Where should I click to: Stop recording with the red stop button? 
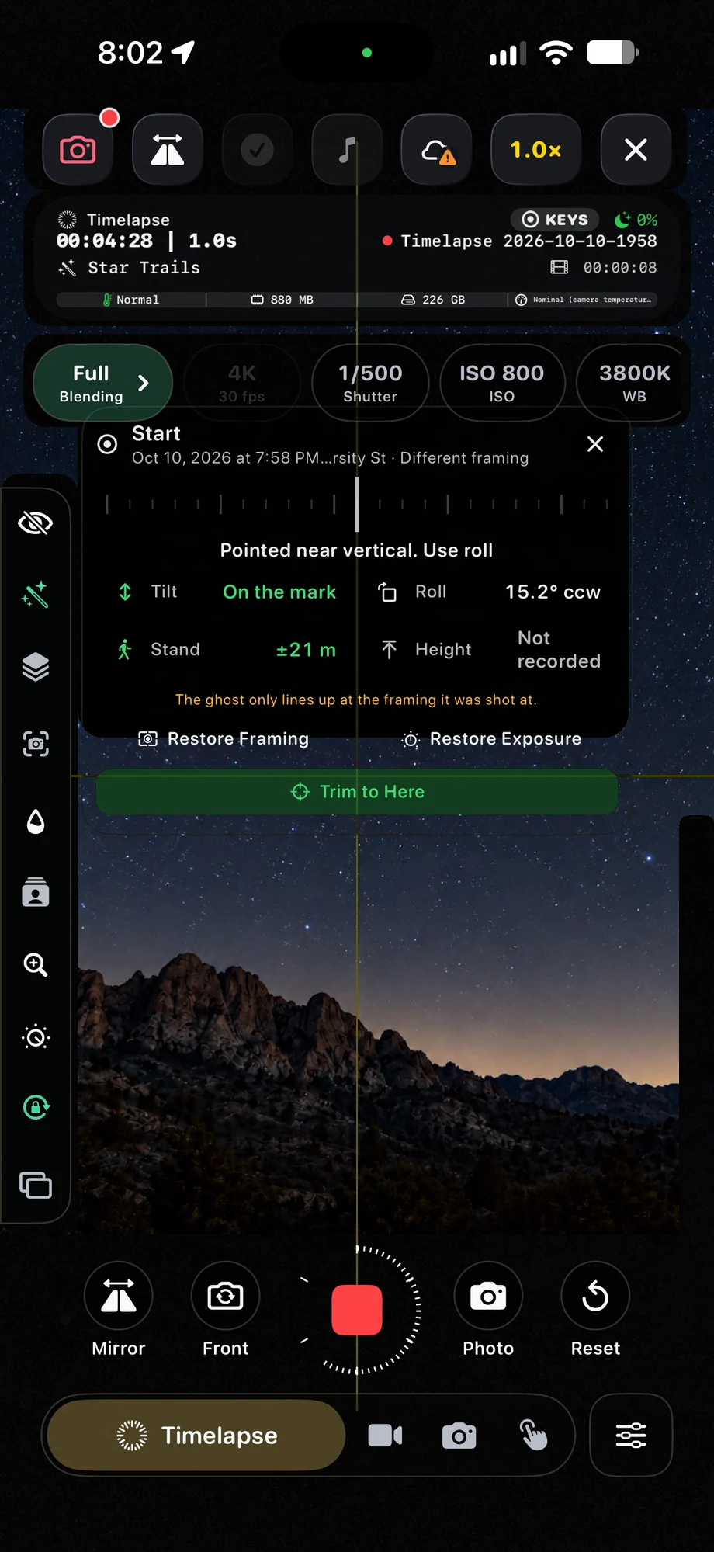[357, 1310]
